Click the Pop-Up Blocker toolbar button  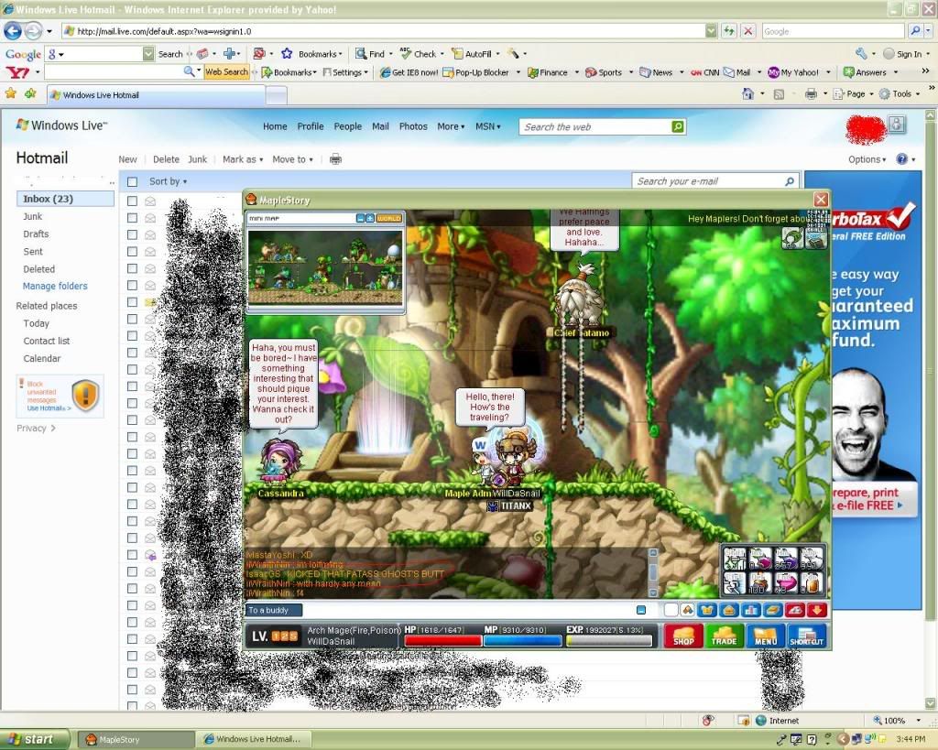point(476,72)
